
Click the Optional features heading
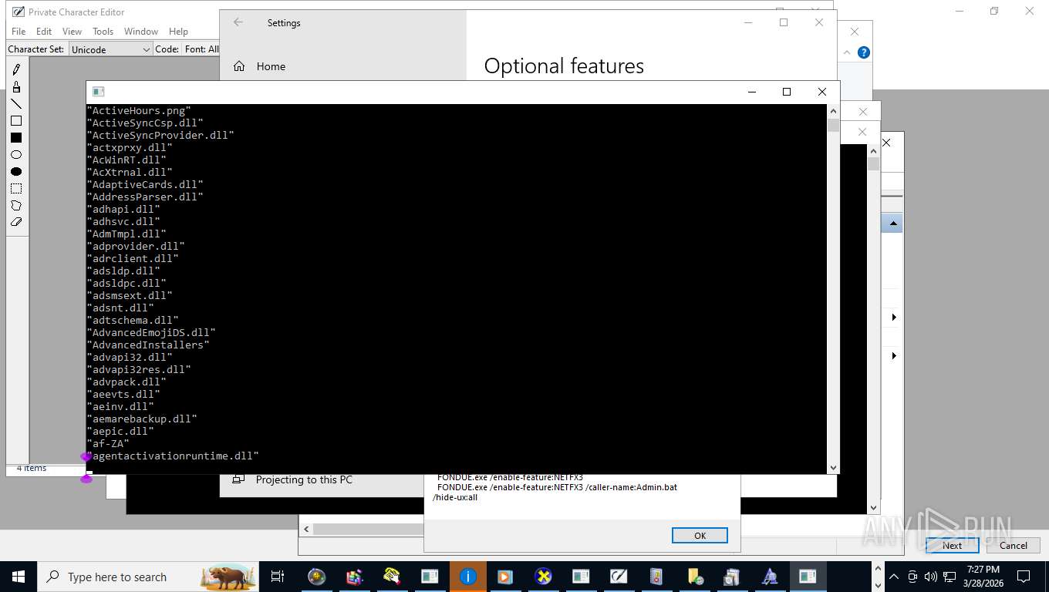(x=564, y=66)
